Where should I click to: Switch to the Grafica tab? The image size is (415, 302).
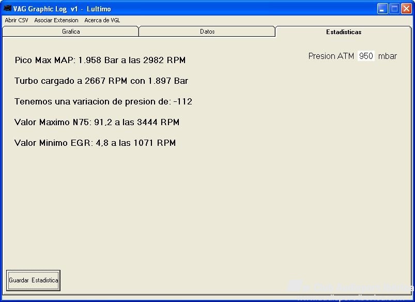[71, 32]
